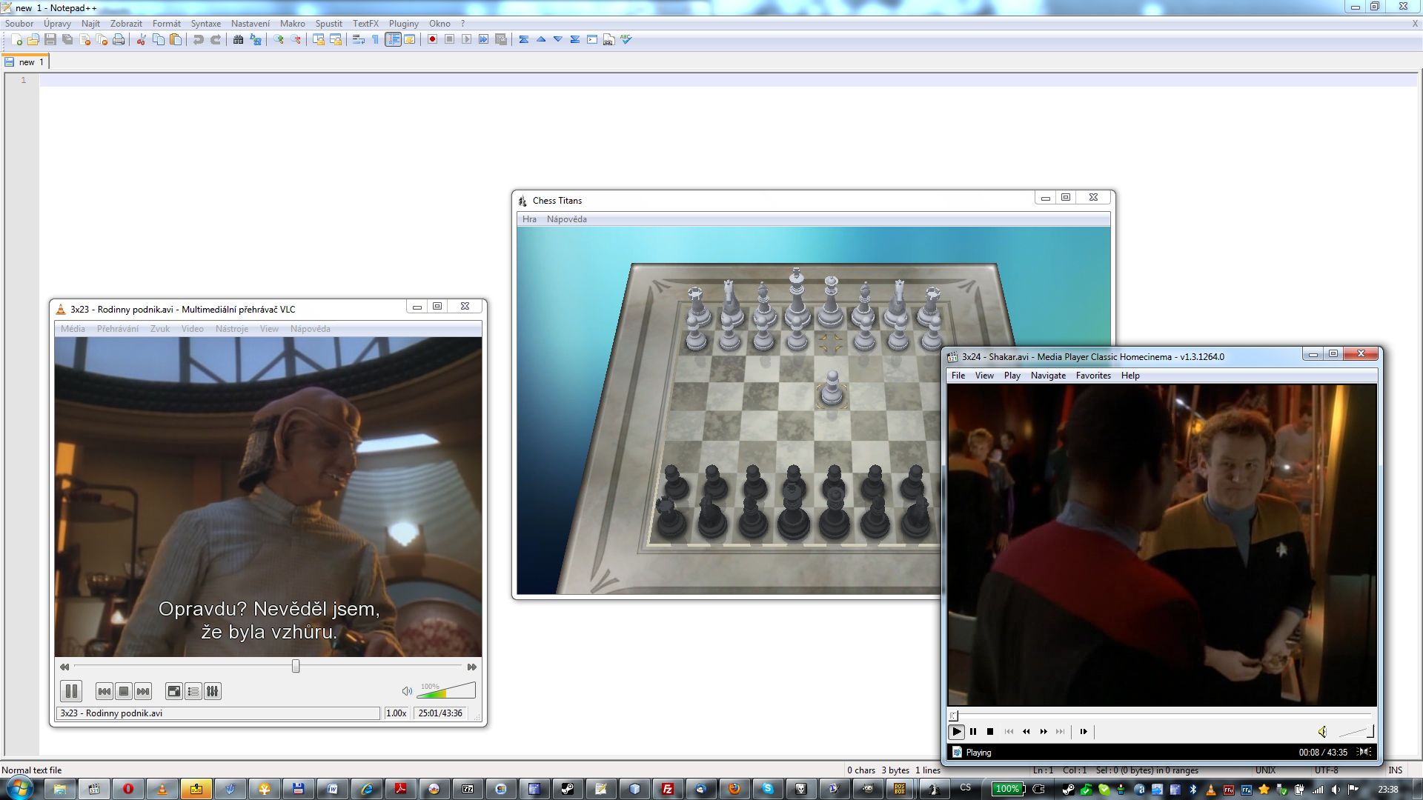1423x800 pixels.
Task: Click the next track button in VLC
Action: click(x=143, y=691)
